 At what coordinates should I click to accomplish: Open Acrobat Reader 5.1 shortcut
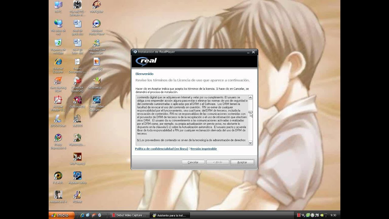pos(58,103)
